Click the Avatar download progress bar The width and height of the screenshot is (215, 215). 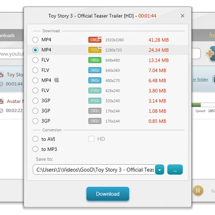pos(203,105)
